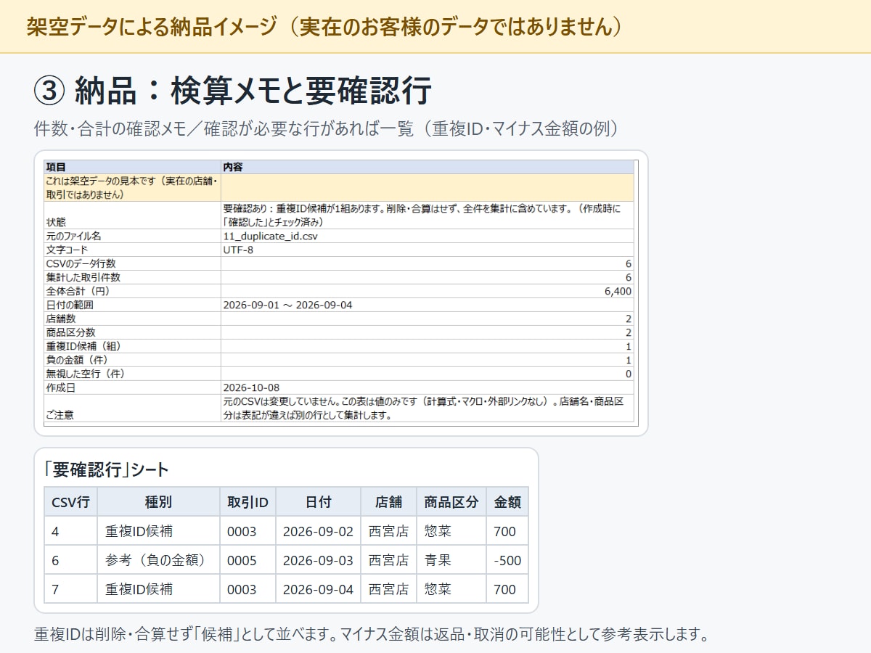Select value 2 in the 店舗数 row

click(628, 319)
